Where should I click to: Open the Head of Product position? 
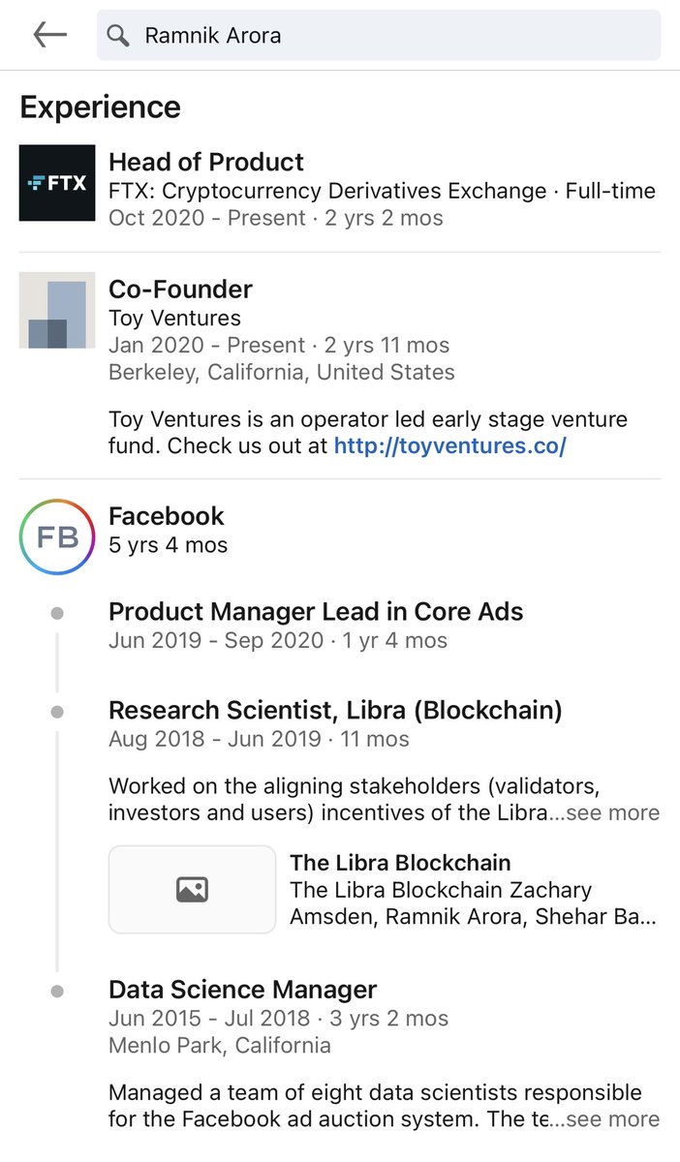click(206, 162)
